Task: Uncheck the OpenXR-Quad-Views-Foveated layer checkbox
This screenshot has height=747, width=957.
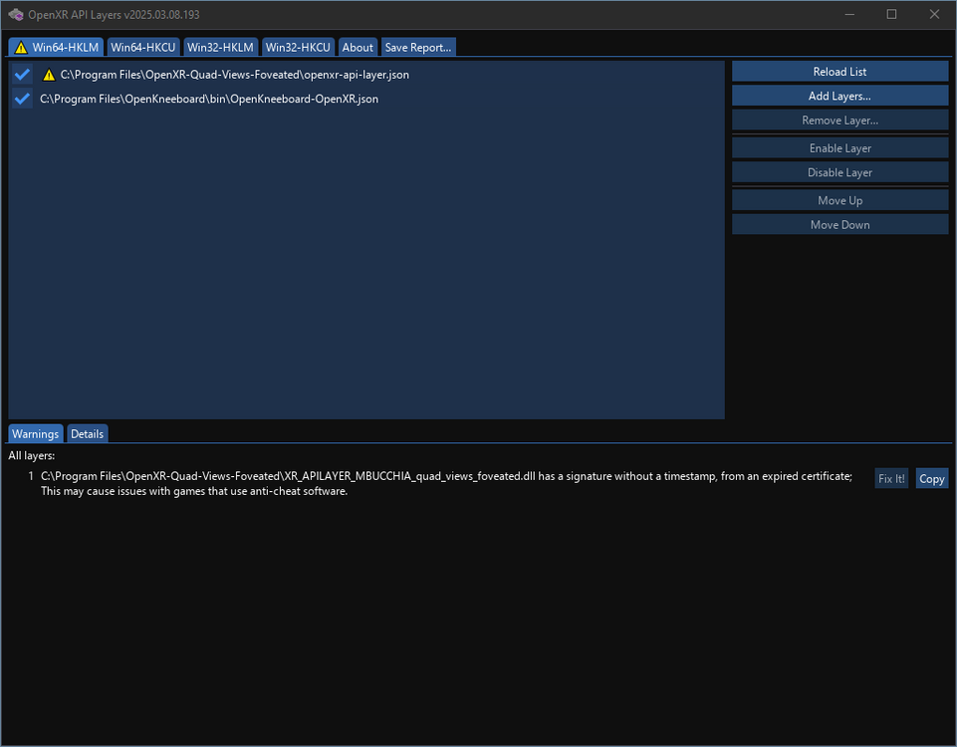Action: (x=23, y=75)
